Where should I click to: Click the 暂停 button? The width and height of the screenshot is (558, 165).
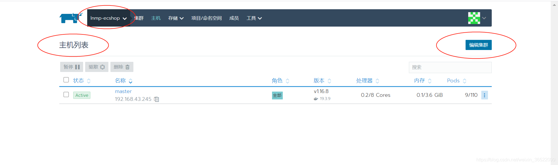pos(71,67)
